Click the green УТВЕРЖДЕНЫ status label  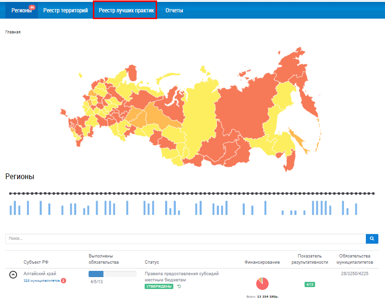pos(159,286)
